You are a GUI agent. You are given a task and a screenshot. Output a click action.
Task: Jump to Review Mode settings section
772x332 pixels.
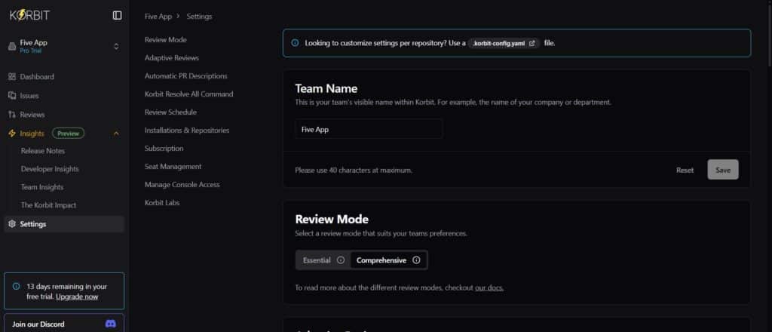click(165, 40)
